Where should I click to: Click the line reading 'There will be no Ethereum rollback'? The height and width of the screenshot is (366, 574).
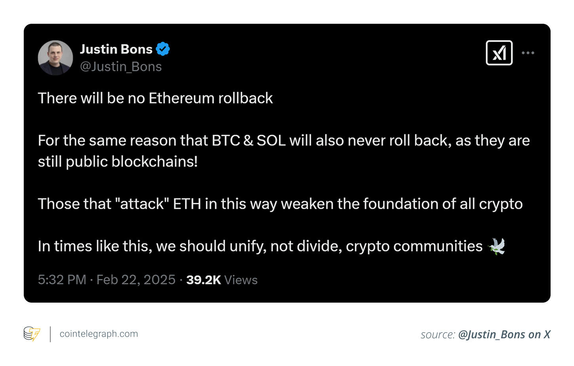[155, 98]
